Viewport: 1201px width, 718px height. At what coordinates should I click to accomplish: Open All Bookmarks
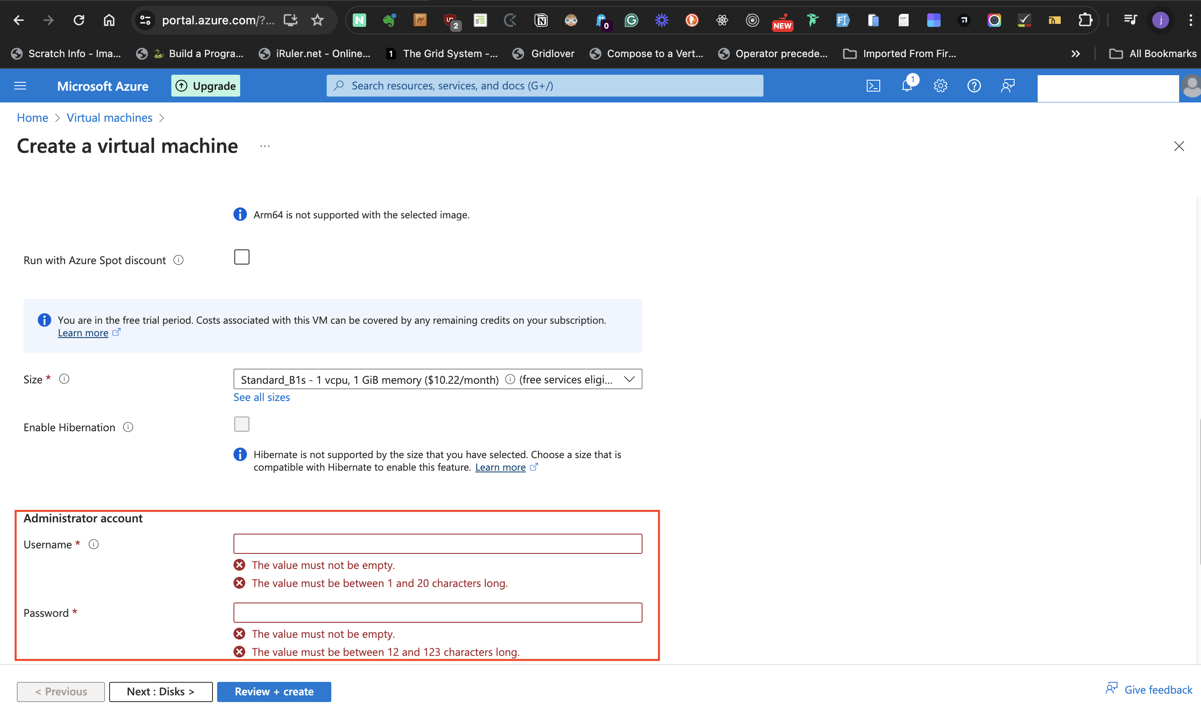click(x=1153, y=53)
